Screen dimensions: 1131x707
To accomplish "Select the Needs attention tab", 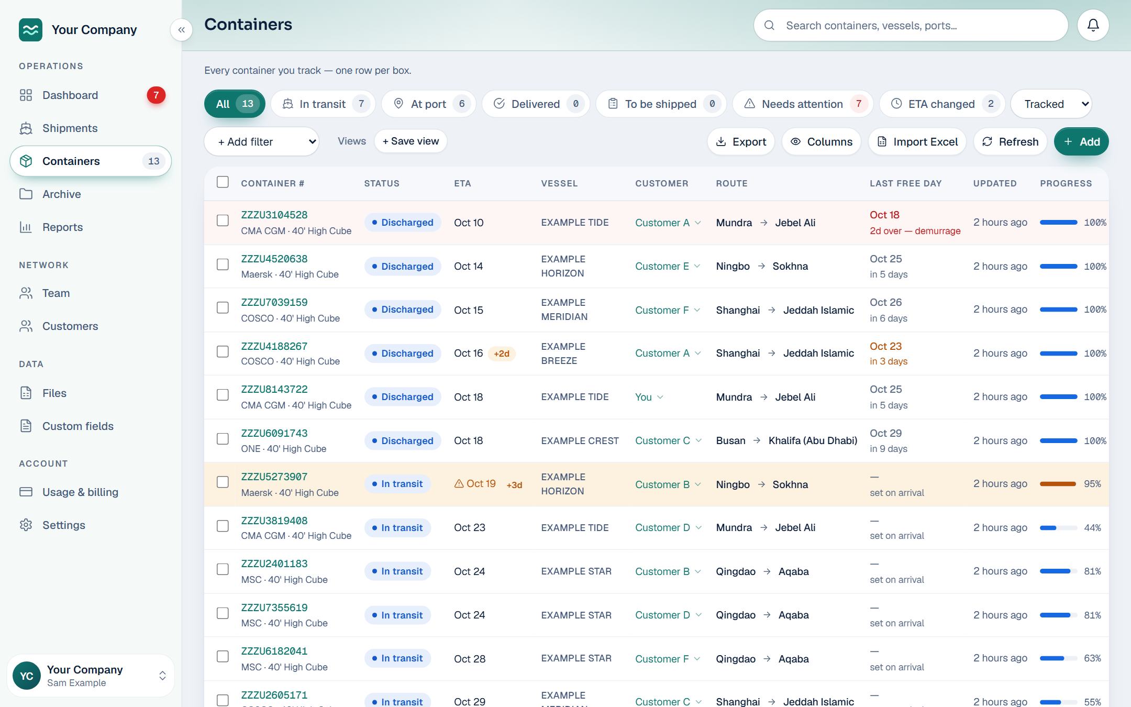I will coord(803,104).
